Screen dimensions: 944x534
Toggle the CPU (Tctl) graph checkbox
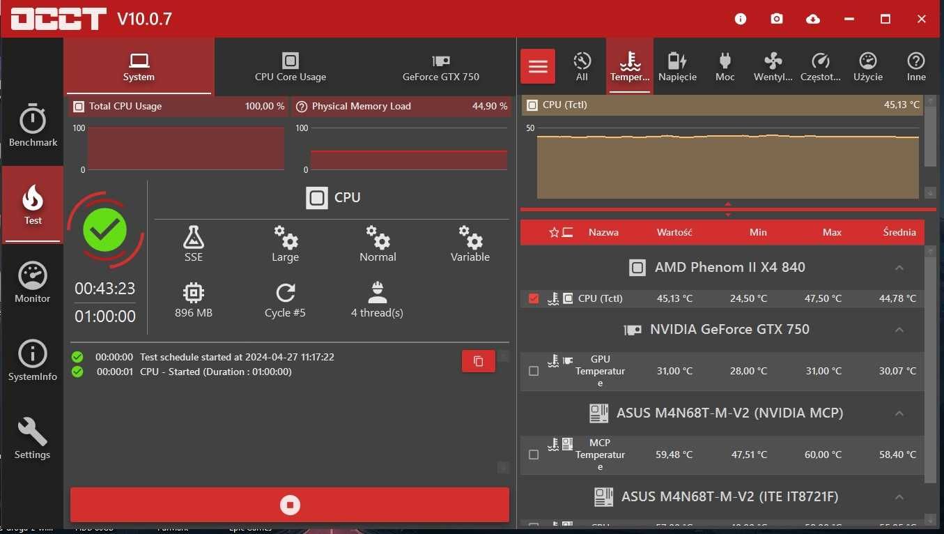coord(534,298)
